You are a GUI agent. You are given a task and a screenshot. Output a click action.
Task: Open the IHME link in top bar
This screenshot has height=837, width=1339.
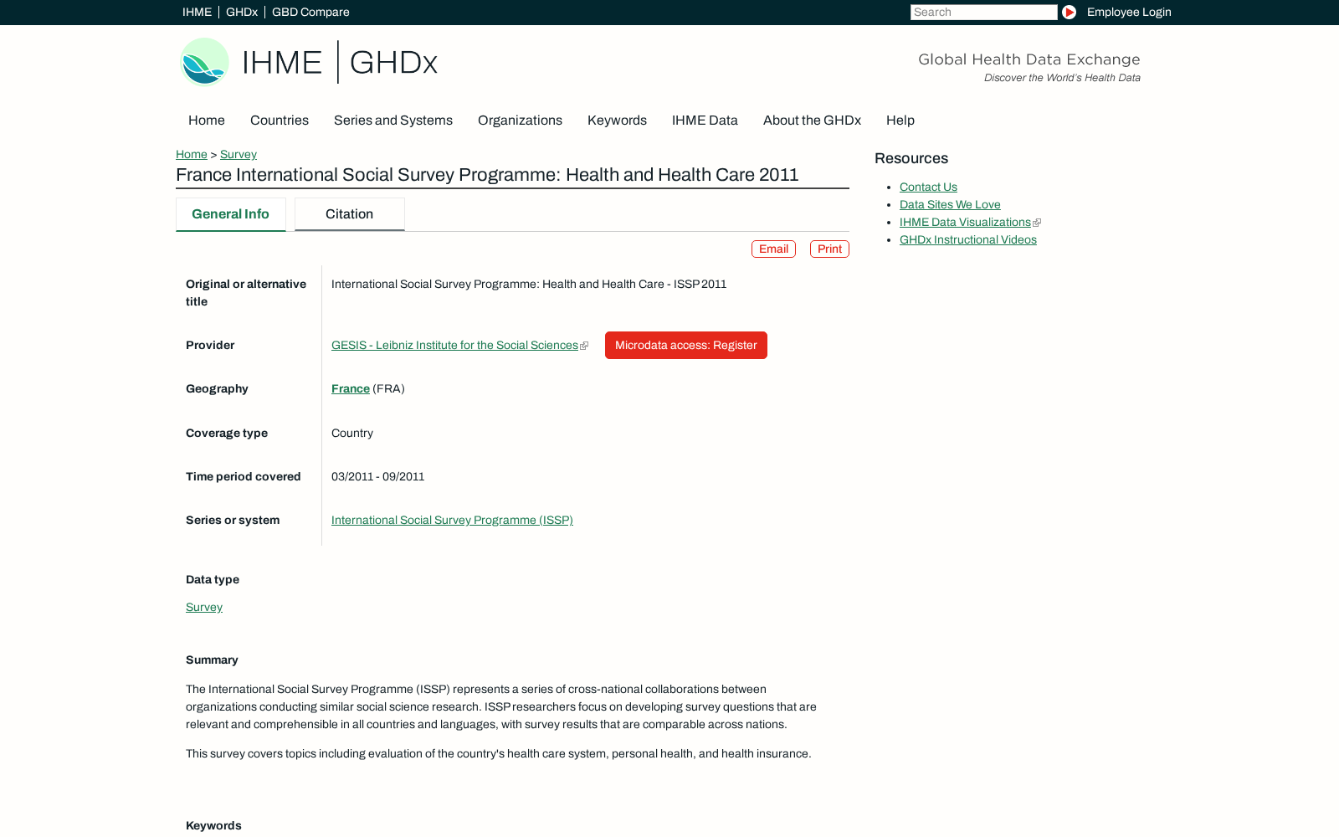pos(197,12)
